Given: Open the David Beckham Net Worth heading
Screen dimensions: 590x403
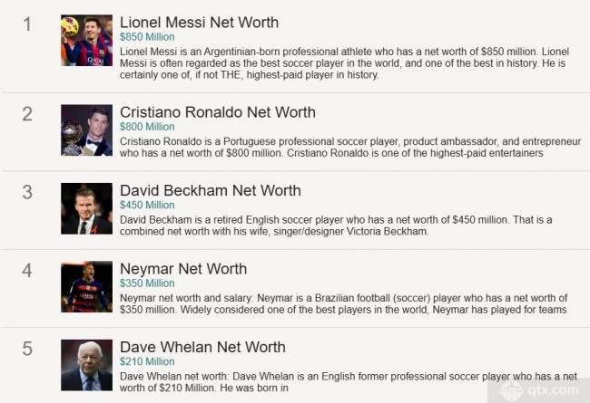Looking at the screenshot, I should [x=211, y=190].
